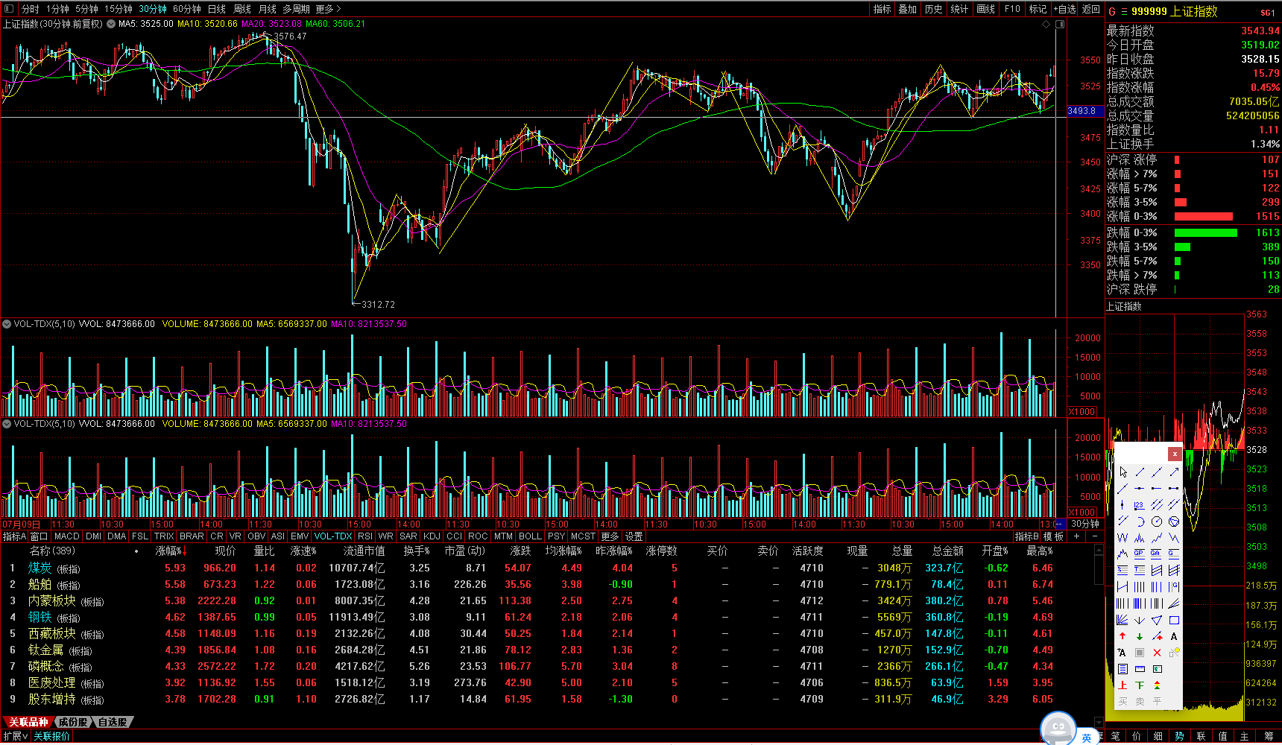The image size is (1282, 745).
Task: Place a red up-arrow marker
Action: tap(1122, 636)
